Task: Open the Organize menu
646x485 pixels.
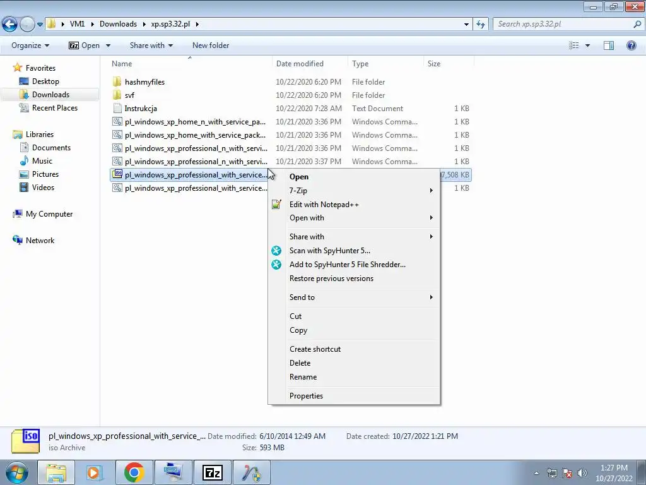Action: point(30,45)
